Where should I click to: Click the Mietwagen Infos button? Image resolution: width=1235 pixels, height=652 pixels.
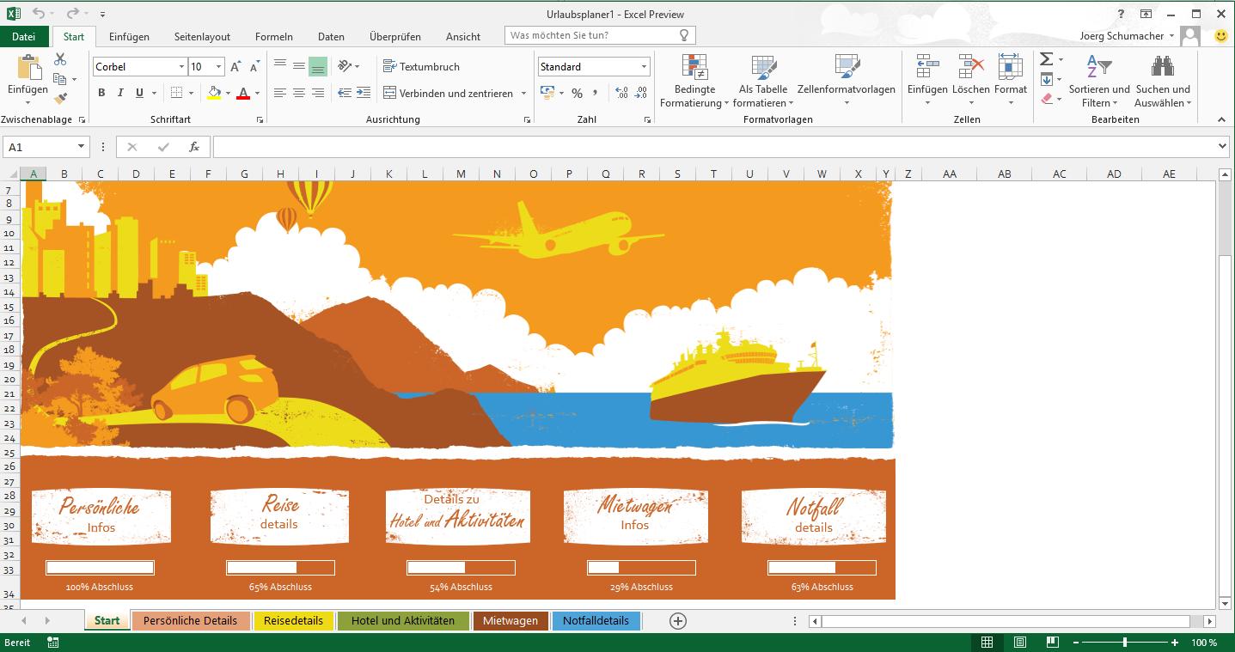[x=635, y=515]
